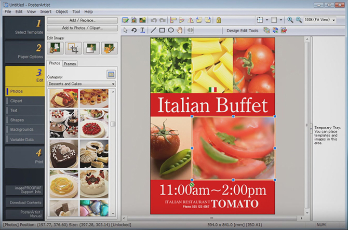
Task: Choose the rectangle shape tool
Action: click(x=162, y=30)
